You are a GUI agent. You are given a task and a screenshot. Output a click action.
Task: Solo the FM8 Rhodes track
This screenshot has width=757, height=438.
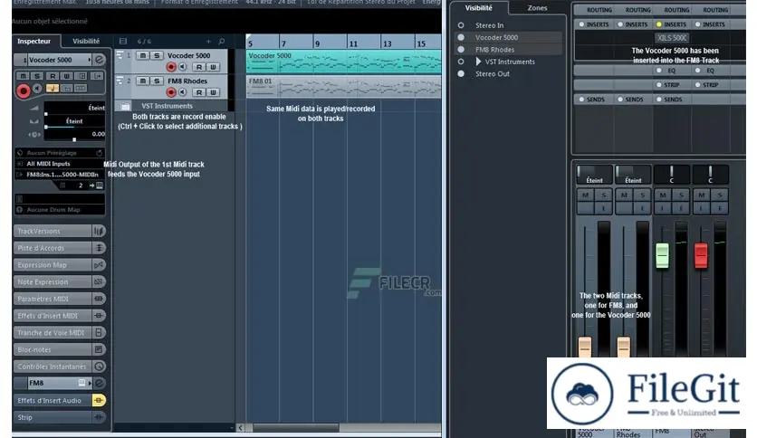tap(157, 81)
